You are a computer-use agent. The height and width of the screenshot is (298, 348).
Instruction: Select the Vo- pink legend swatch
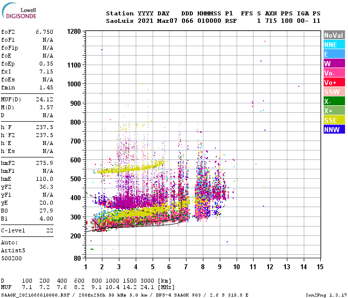pyautogui.click(x=334, y=73)
